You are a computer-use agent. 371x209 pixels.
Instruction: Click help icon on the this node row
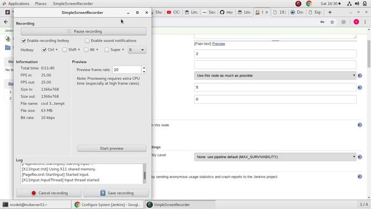(359, 125)
